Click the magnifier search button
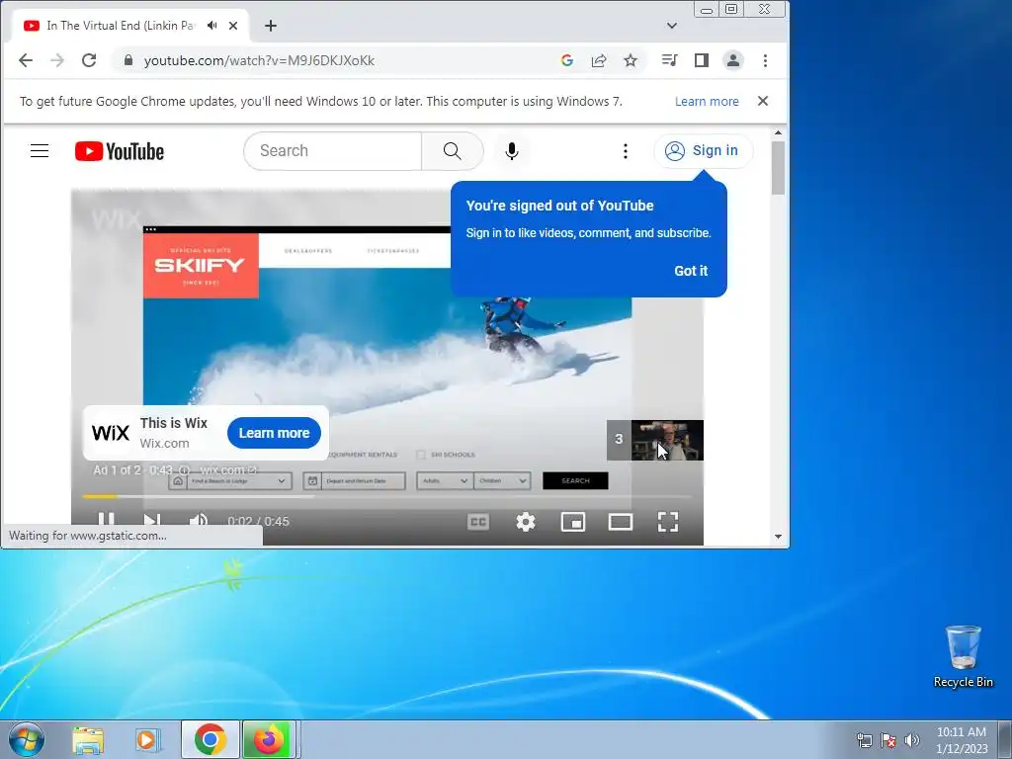Screen dimensions: 1012x759 pos(453,151)
